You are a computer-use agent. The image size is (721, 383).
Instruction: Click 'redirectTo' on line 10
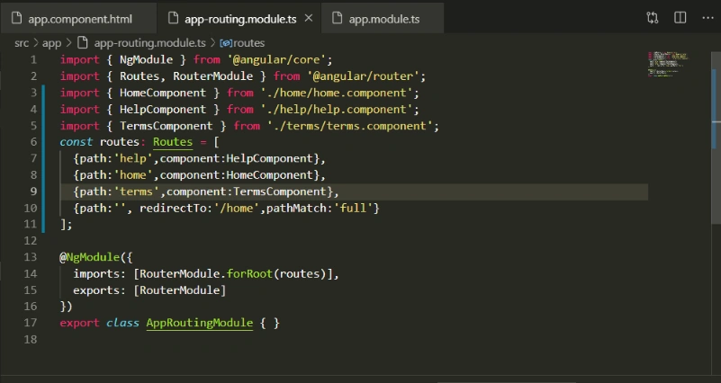[173, 208]
